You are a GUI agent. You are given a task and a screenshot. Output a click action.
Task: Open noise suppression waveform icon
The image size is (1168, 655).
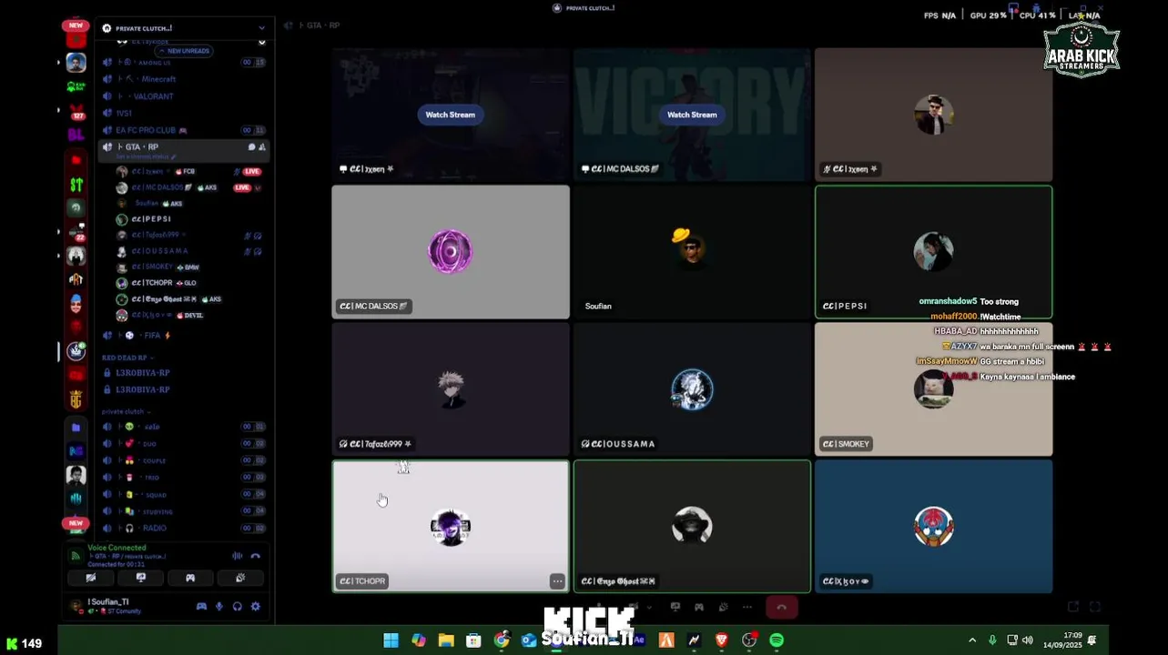pos(237,556)
